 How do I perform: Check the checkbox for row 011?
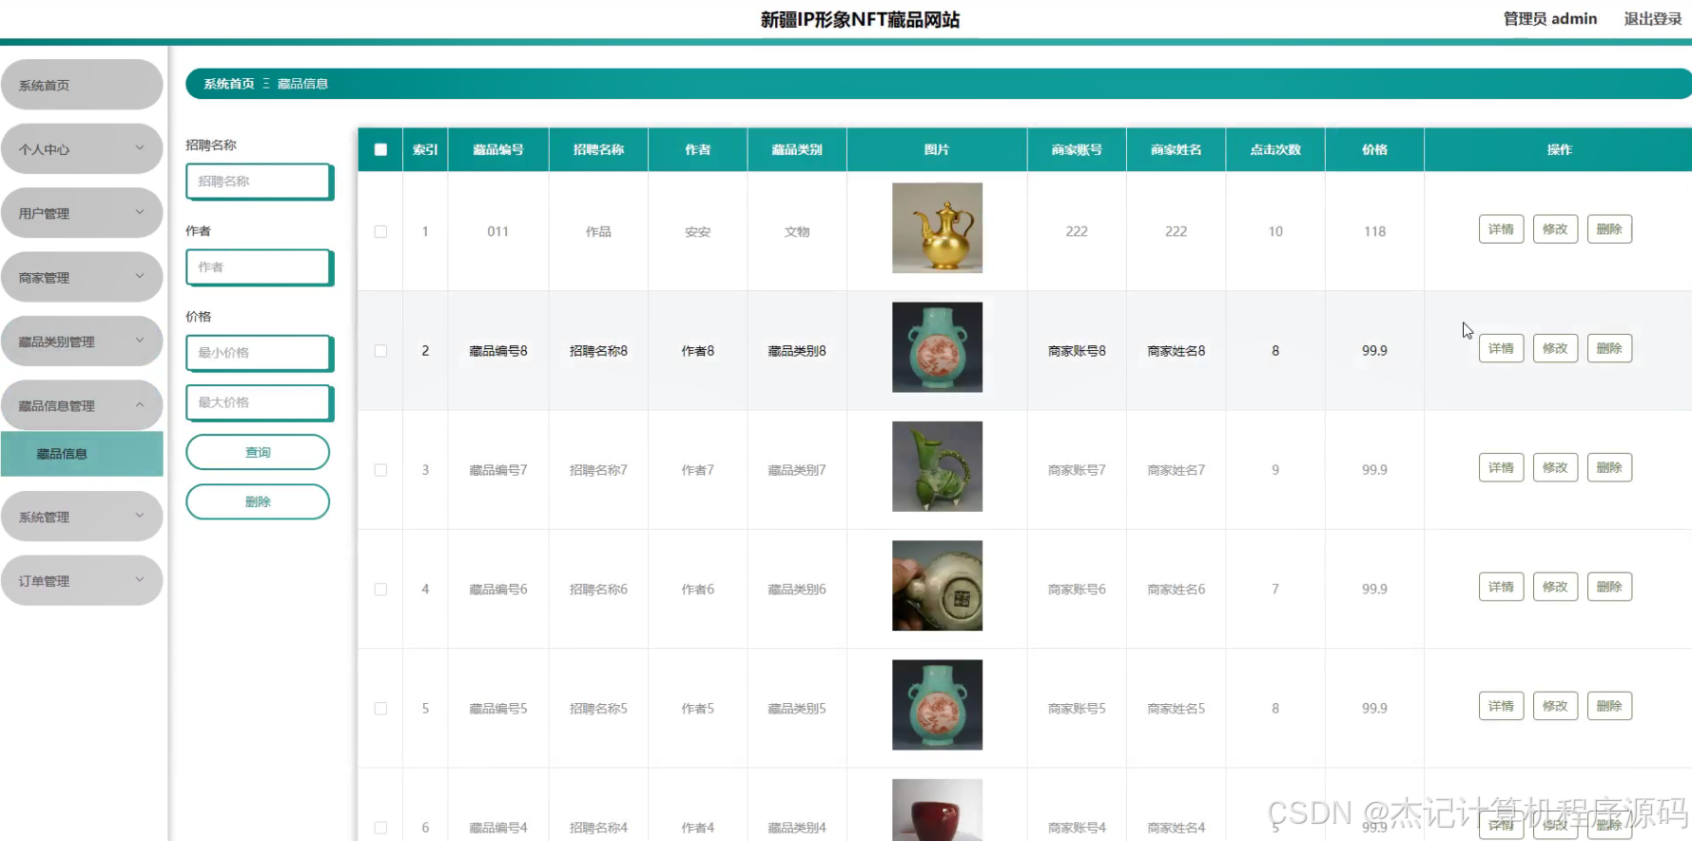coord(380,231)
